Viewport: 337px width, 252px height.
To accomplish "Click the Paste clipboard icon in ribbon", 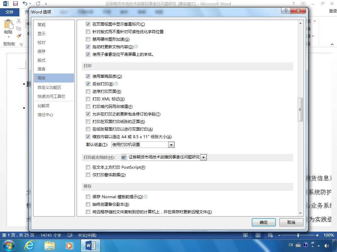I will tap(8, 24).
